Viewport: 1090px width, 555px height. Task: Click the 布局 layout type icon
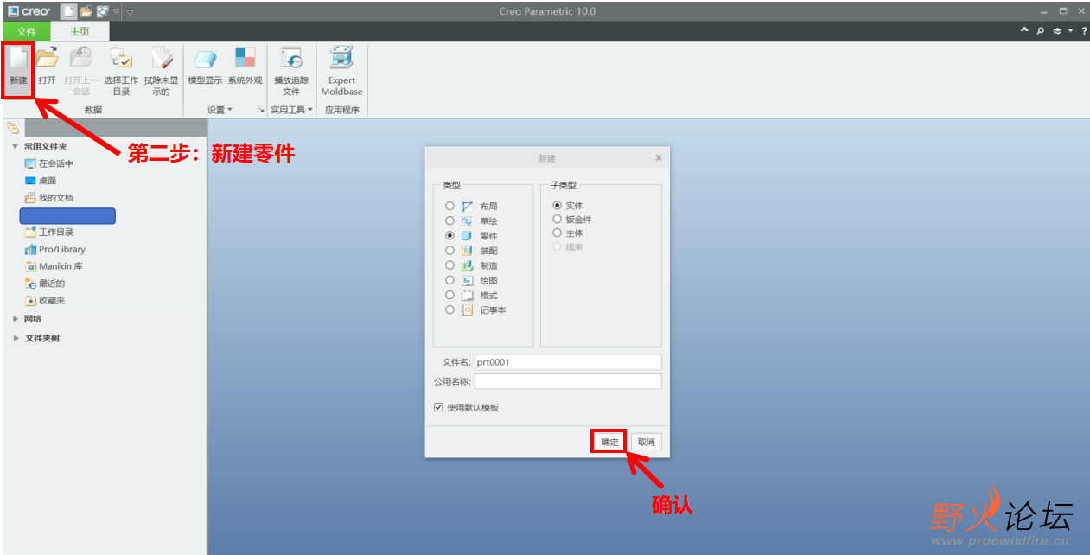467,207
